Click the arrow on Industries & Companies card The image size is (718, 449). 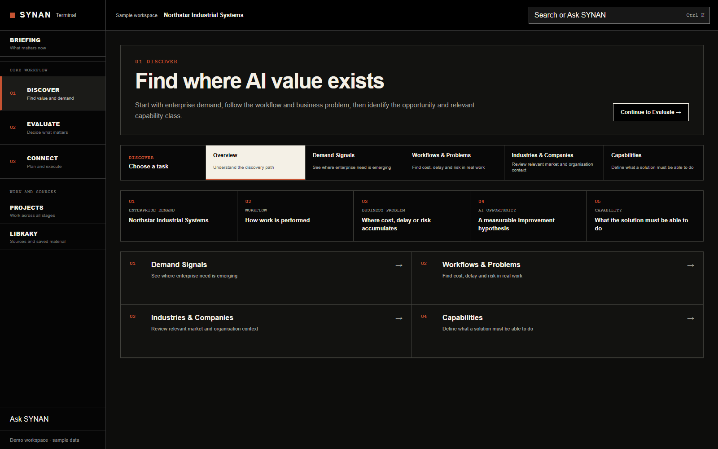click(x=399, y=318)
